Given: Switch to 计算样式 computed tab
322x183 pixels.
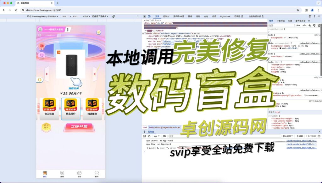Looking at the screenshot, I should pos(280,21).
